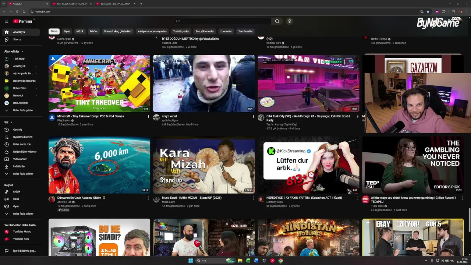Open Bebar Bilim subscription channel
The width and height of the screenshot is (471, 265).
coord(20,88)
